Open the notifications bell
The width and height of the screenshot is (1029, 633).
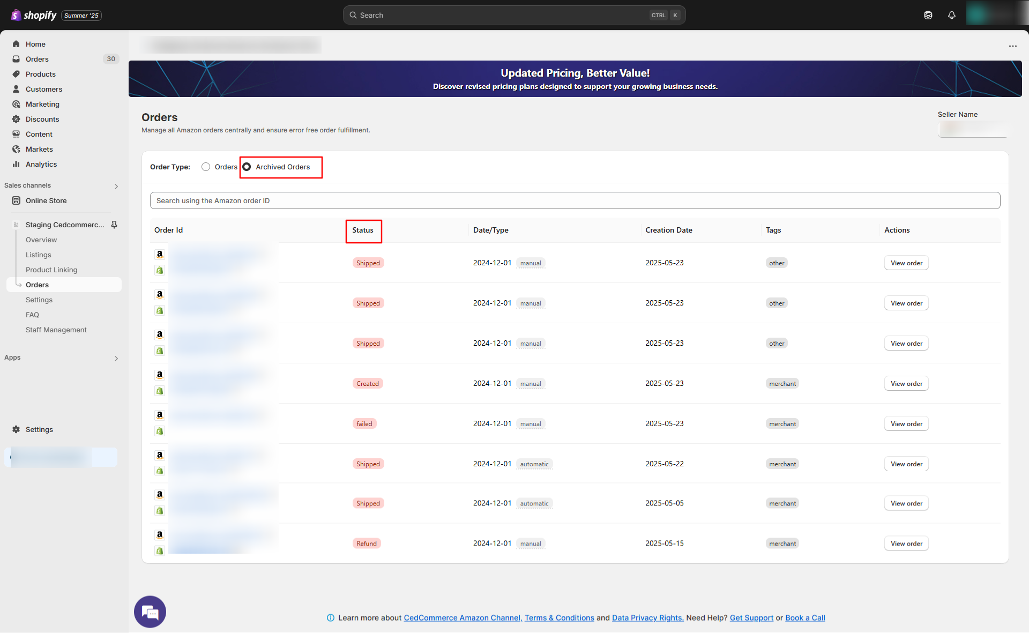(x=951, y=15)
